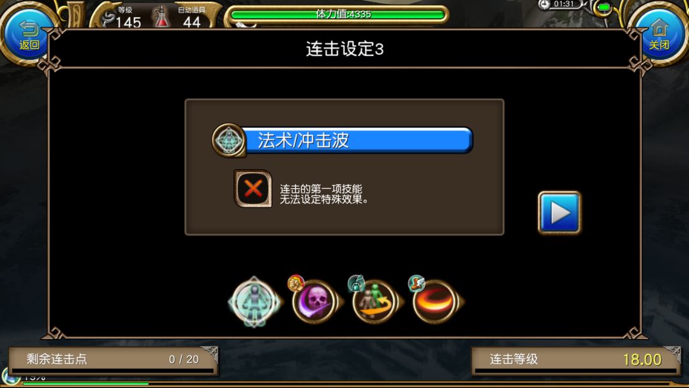Click the winged boot badge on ring skill

[x=416, y=283]
